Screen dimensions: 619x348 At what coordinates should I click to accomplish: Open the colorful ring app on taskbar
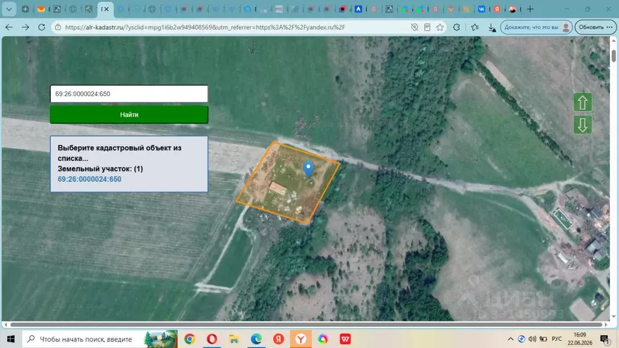tap(323, 339)
